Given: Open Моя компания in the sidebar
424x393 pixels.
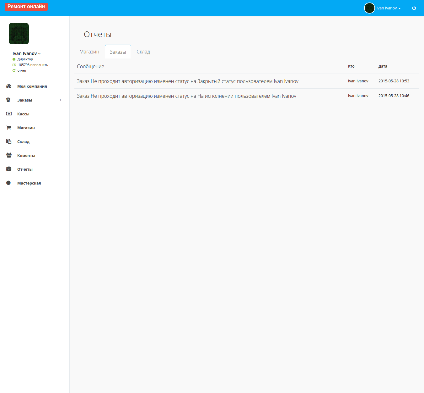Looking at the screenshot, I should [32, 86].
